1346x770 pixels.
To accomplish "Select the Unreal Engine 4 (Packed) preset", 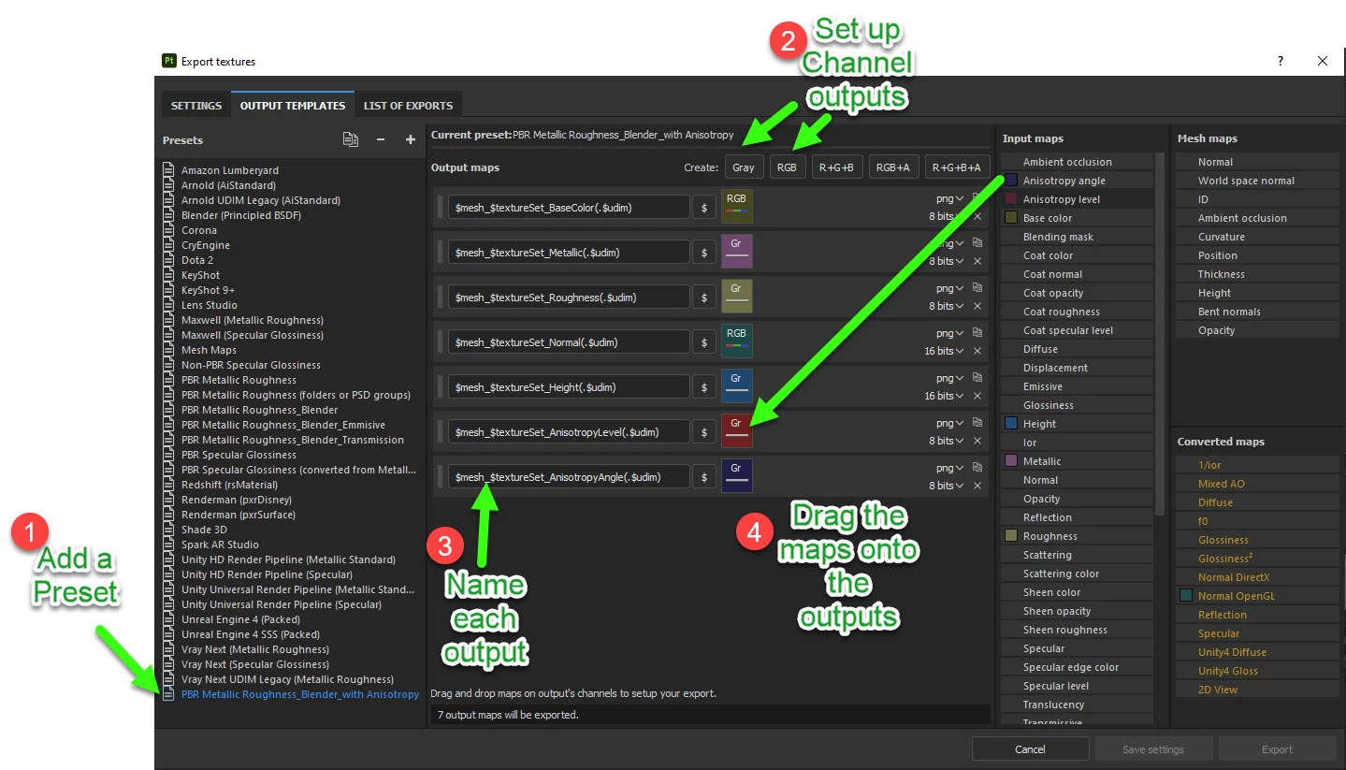I will pos(240,619).
